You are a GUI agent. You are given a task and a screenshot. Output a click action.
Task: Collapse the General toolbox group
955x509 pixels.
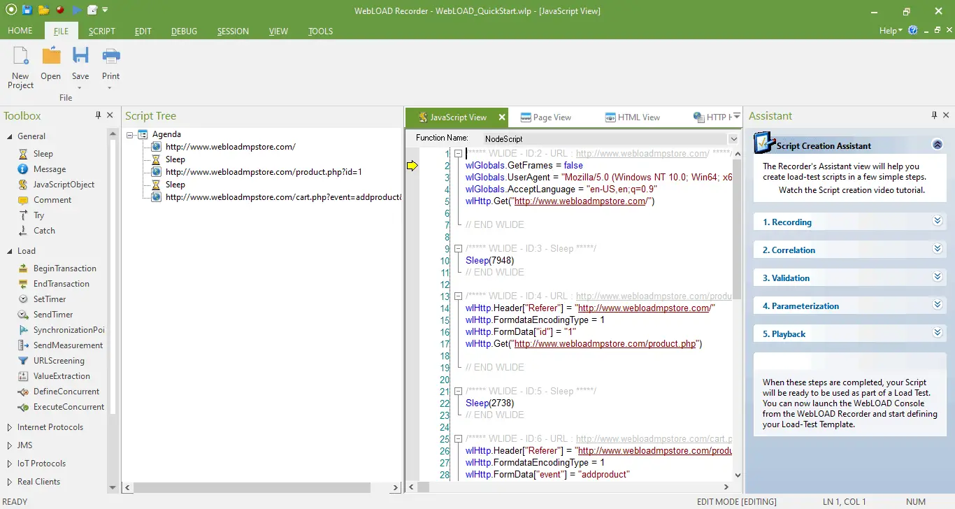(9, 136)
